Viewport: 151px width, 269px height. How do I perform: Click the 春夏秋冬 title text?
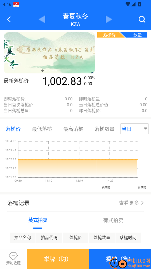[x=75, y=16]
